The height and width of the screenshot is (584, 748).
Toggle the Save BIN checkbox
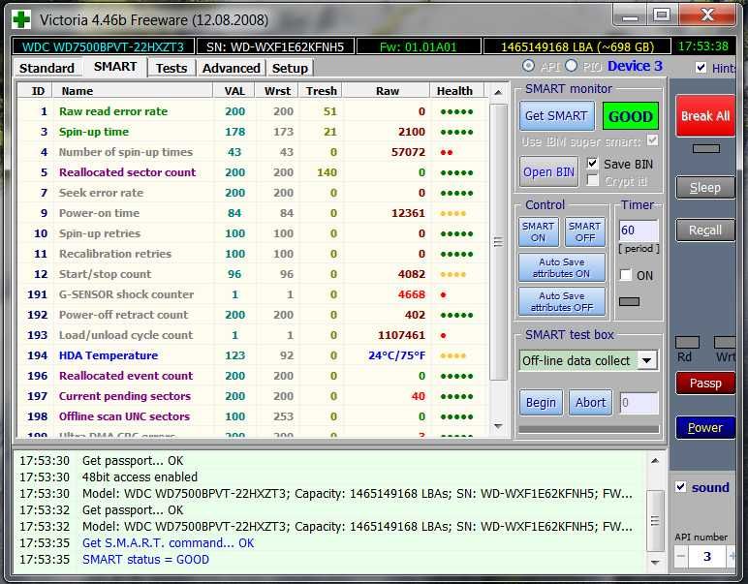click(x=592, y=164)
